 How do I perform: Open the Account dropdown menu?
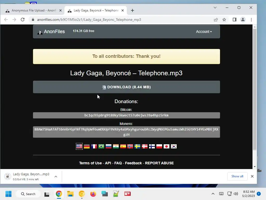(204, 32)
